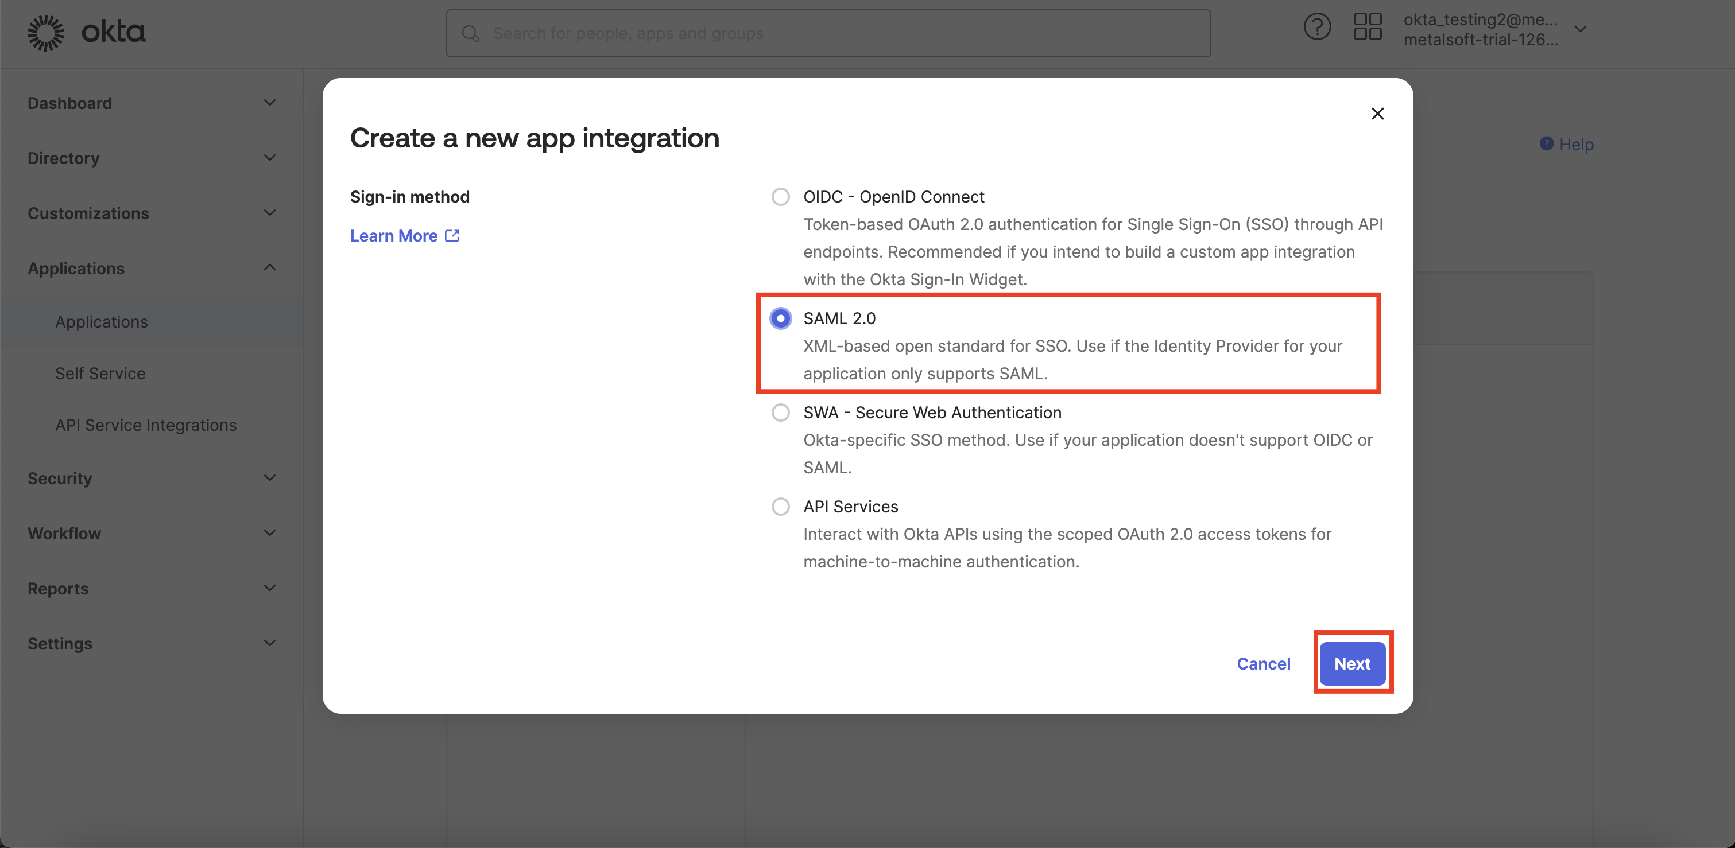Viewport: 1735px width, 848px height.
Task: Click the external link icon beside Learn More
Action: [452, 236]
